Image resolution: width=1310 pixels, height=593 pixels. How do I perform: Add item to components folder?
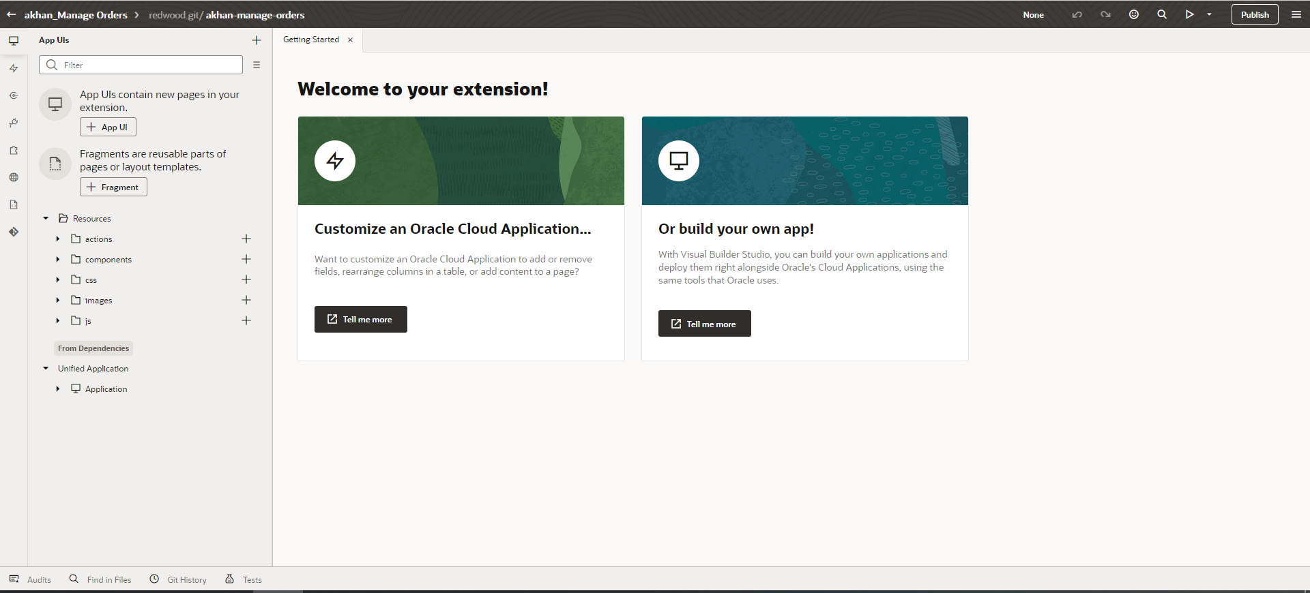[x=246, y=259]
